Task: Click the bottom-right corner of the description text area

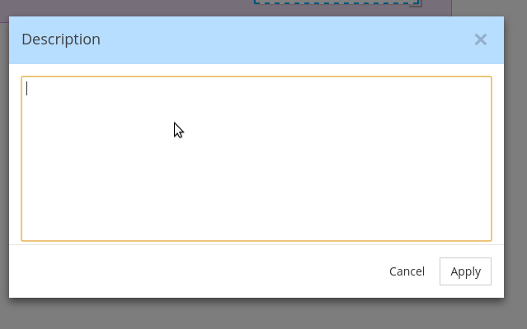Action: [x=489, y=238]
